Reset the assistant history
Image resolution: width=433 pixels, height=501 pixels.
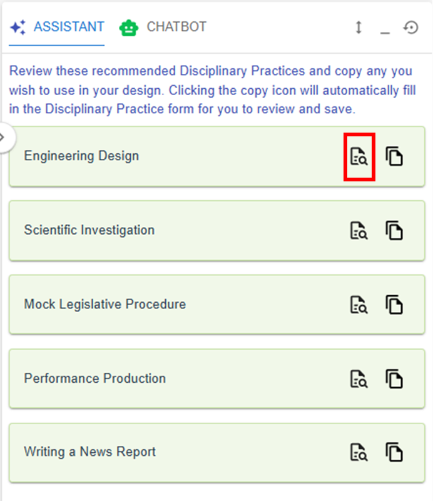point(410,28)
